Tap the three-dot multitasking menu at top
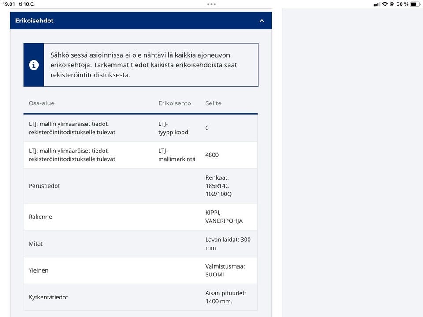 coord(211,4)
